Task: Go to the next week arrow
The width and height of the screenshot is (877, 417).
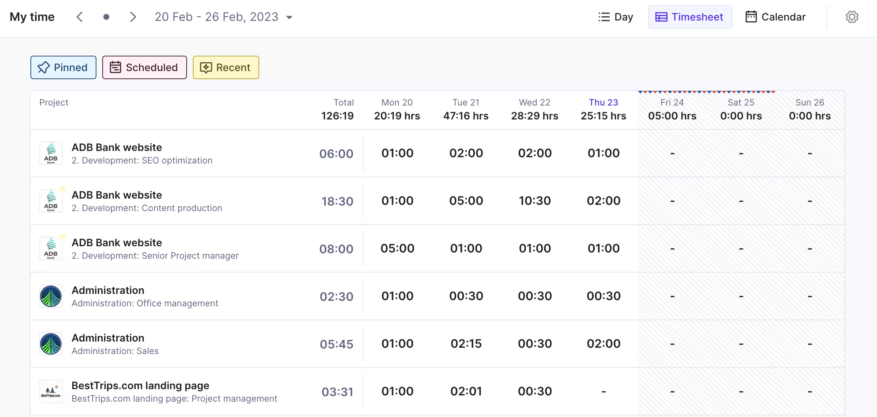Action: pyautogui.click(x=133, y=17)
